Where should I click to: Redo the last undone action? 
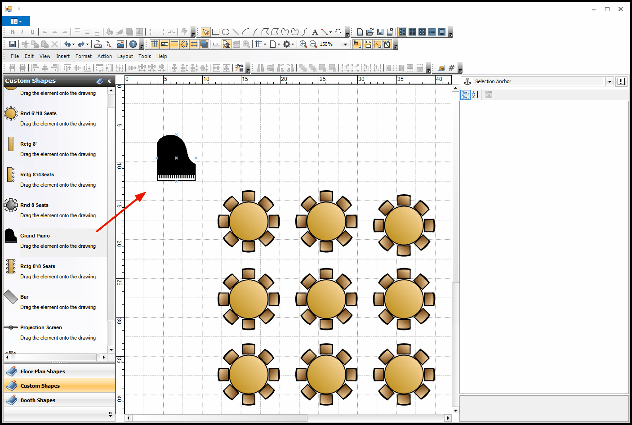81,44
